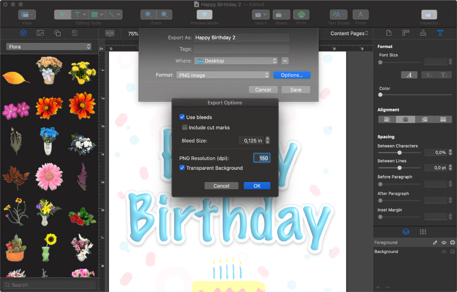Click the zoom in magnifier
The image size is (457, 292).
(164, 15)
